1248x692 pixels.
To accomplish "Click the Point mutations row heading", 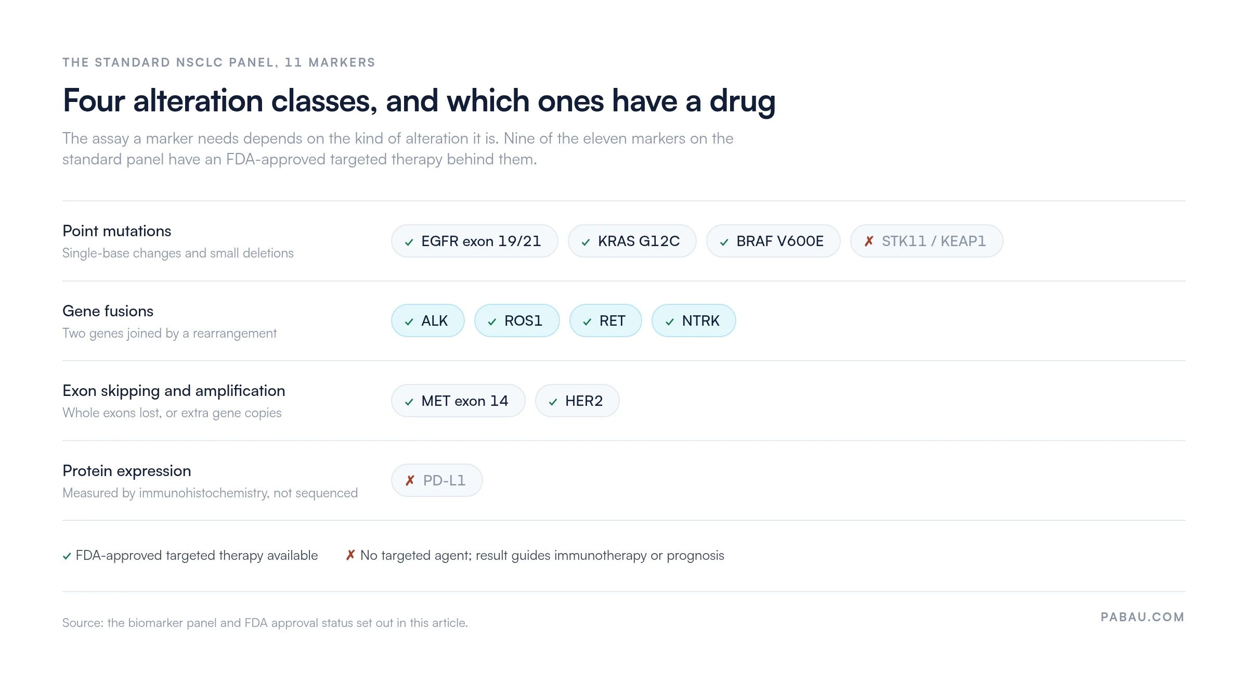I will 117,231.
